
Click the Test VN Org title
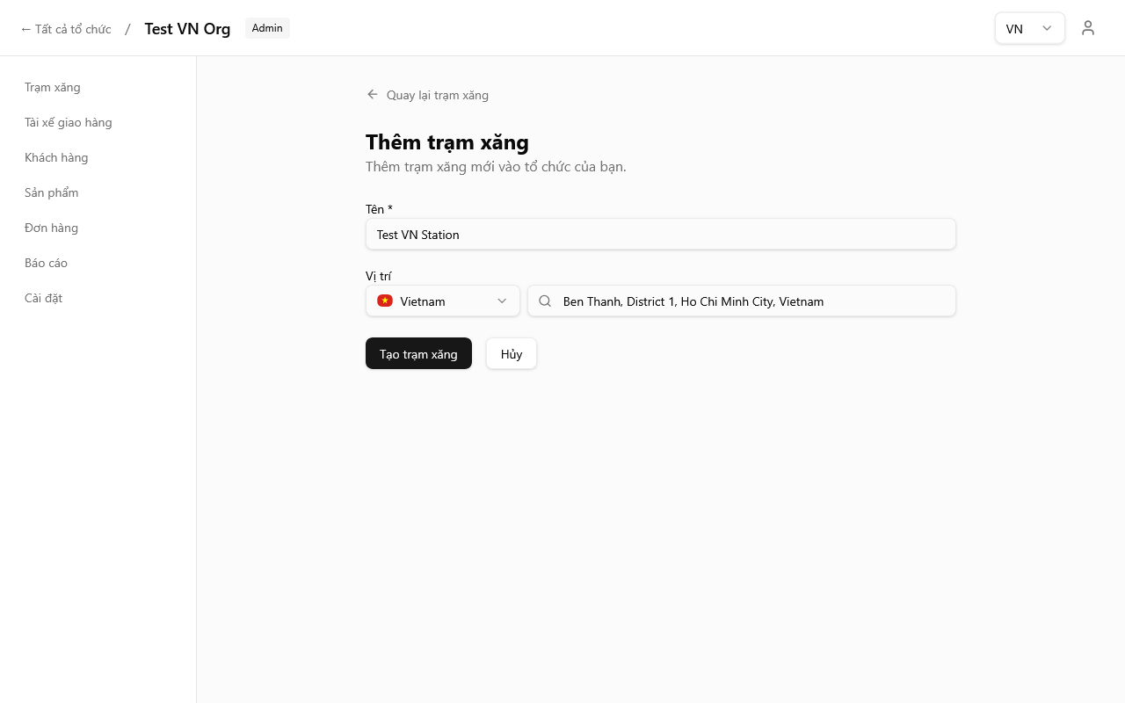(x=187, y=29)
